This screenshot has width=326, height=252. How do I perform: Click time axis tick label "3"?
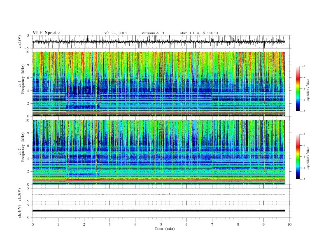109,224
